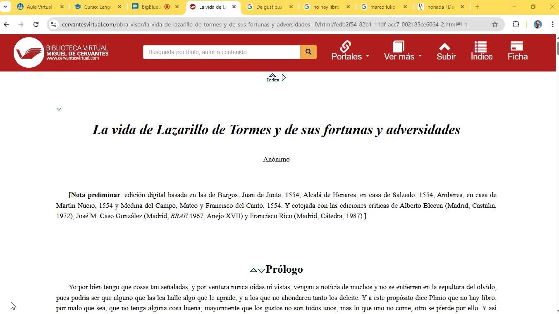
Task: Go back to the previous page
Action: tap(6, 24)
